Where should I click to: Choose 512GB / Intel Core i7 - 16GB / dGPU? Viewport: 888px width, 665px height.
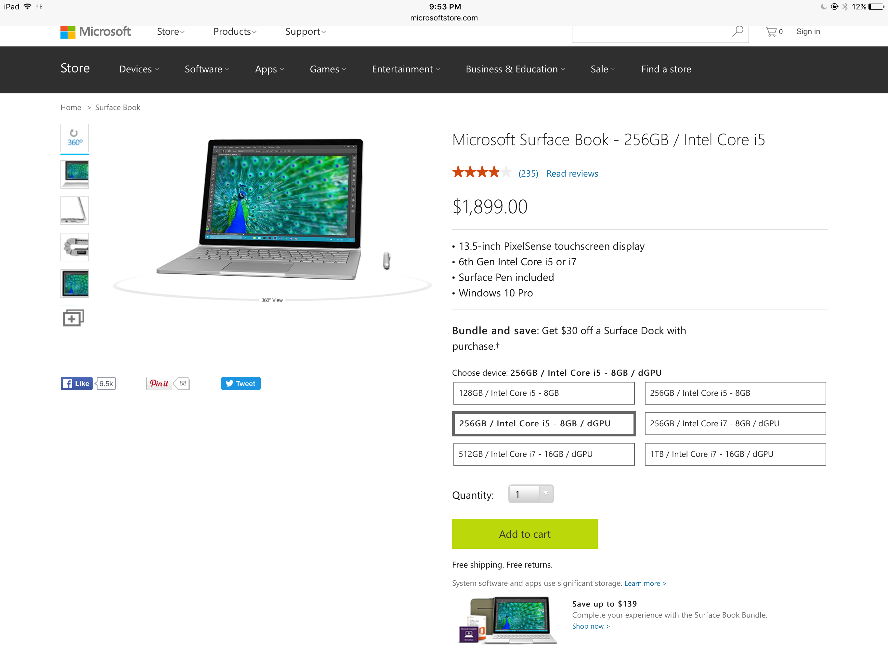543,454
